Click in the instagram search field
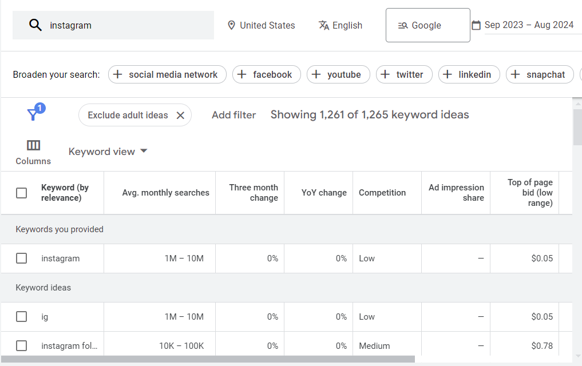Viewport: 582px width, 366px height. [x=113, y=25]
